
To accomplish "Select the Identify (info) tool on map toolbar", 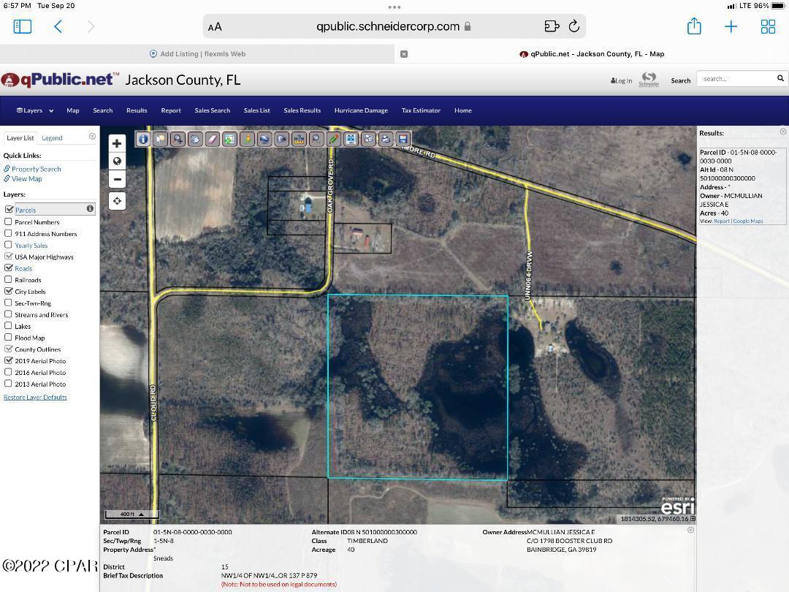I will [x=143, y=139].
